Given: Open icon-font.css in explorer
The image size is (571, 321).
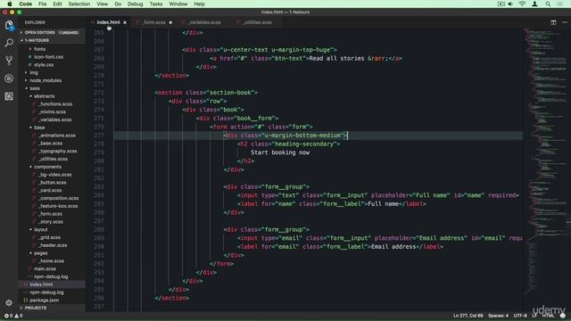Looking at the screenshot, I should (48, 57).
